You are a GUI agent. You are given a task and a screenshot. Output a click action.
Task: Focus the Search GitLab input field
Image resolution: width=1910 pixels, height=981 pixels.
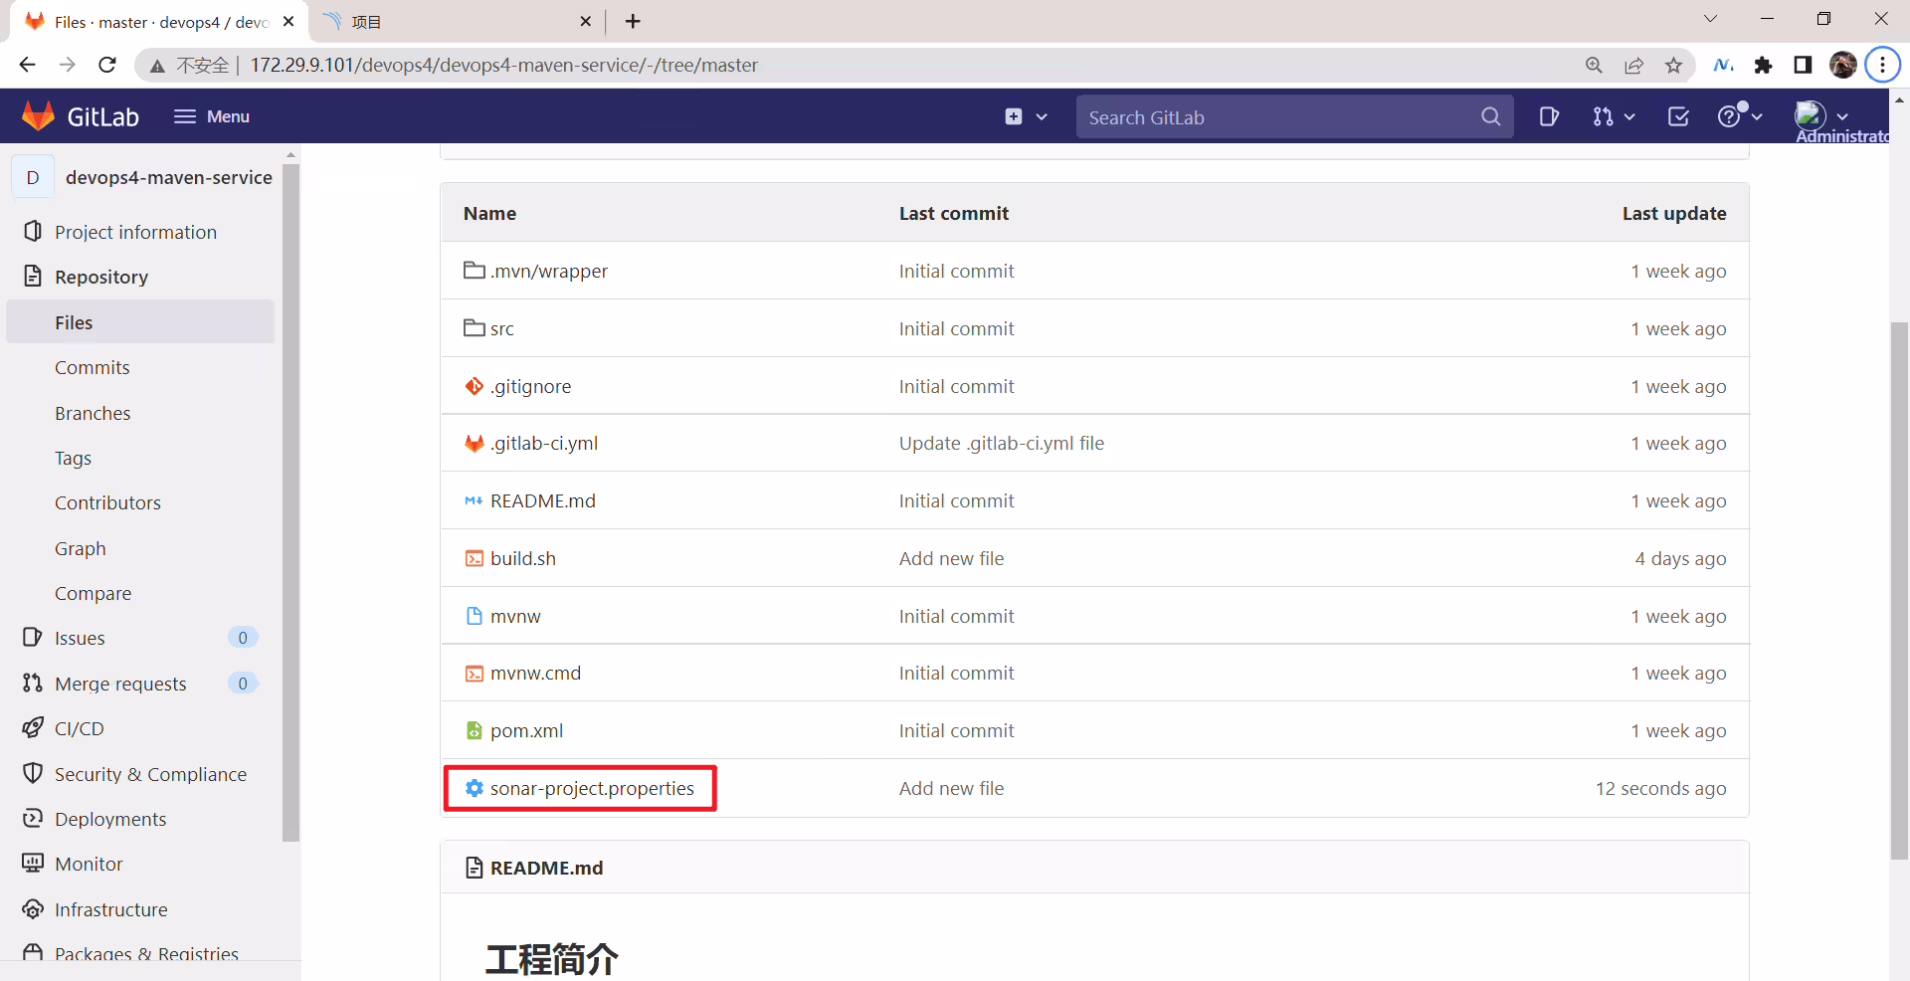[1278, 116]
